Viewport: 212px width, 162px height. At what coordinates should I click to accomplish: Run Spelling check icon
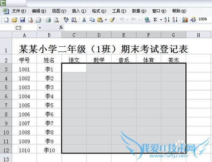66,20
